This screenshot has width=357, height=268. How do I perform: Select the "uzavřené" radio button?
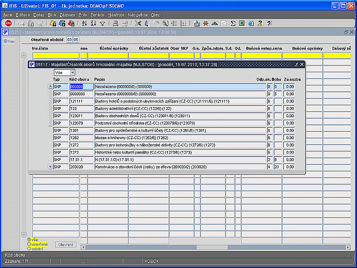(x=29, y=244)
